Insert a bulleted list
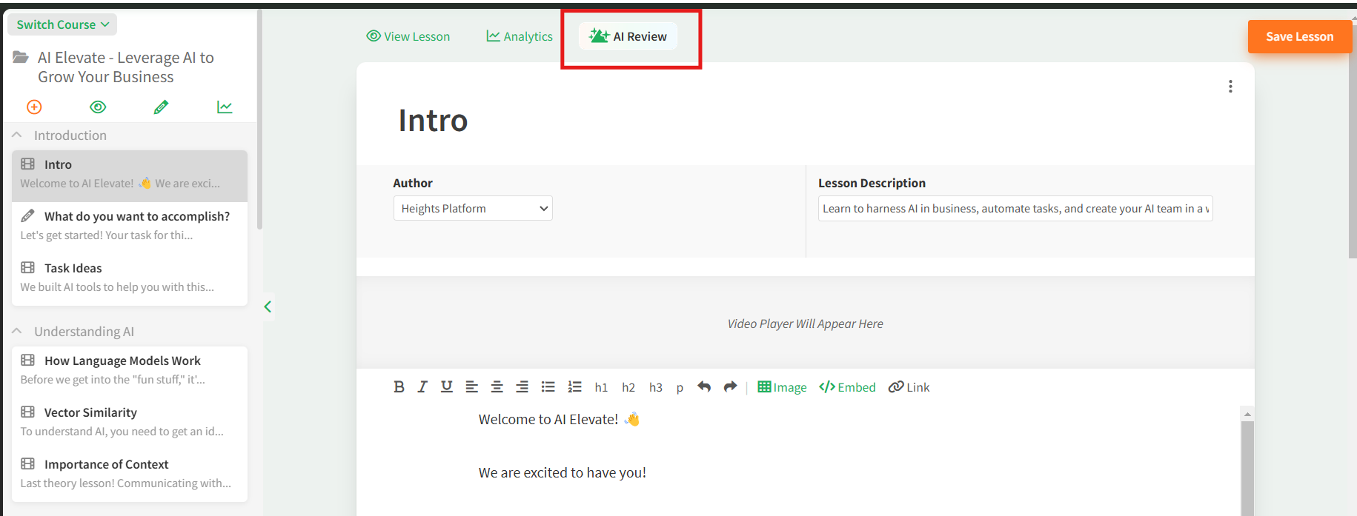The width and height of the screenshot is (1357, 516). (548, 386)
